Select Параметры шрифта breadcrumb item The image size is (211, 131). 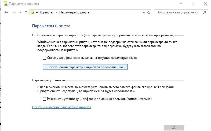pos(74,12)
